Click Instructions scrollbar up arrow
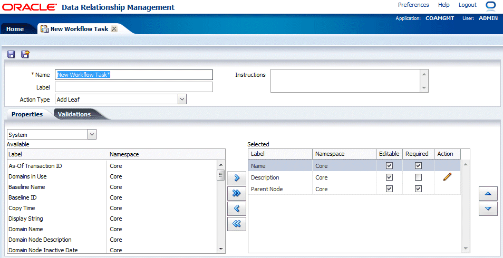This screenshot has width=503, height=258. 424,74
